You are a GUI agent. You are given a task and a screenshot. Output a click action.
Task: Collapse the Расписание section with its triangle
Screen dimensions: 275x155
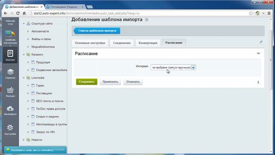(x=258, y=53)
